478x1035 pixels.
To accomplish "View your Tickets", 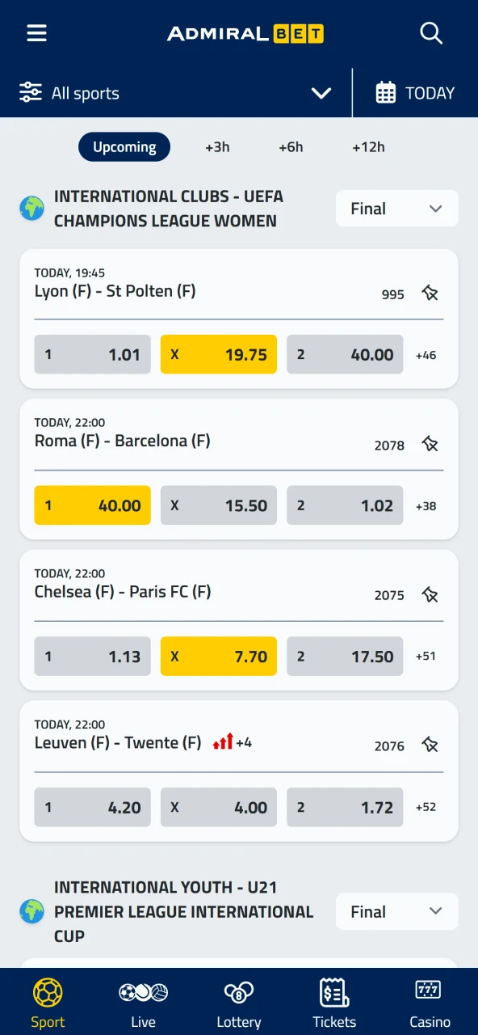I will [333, 1000].
